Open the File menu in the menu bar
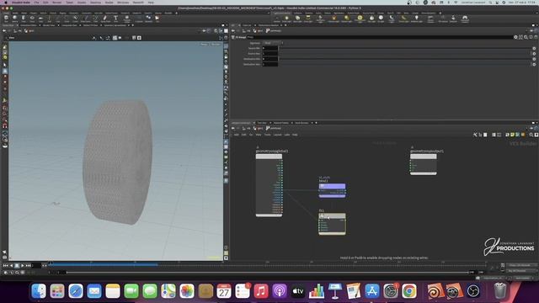 pos(36,3)
